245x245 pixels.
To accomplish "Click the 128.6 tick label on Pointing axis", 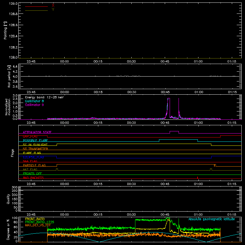I will pyautogui.click(x=13, y=25).
